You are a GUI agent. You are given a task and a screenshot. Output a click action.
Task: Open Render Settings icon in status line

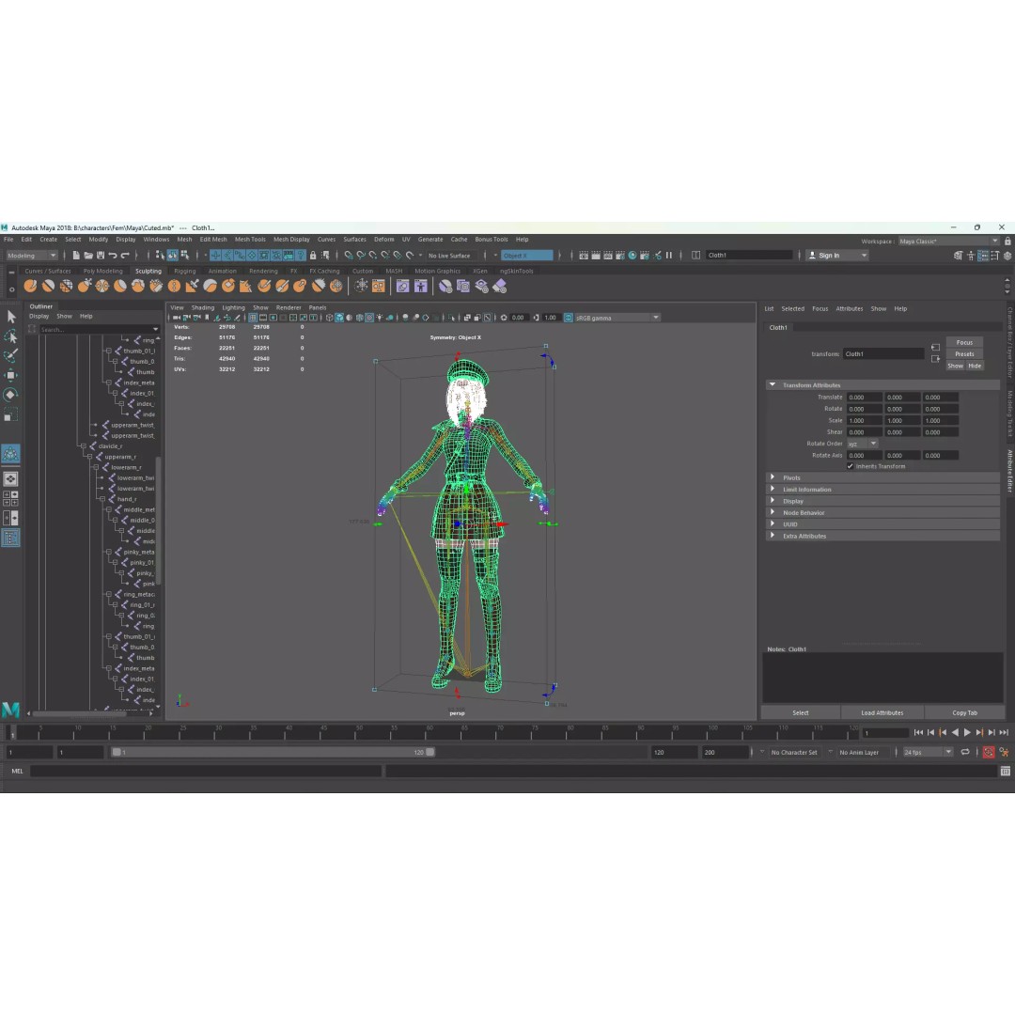coord(620,255)
